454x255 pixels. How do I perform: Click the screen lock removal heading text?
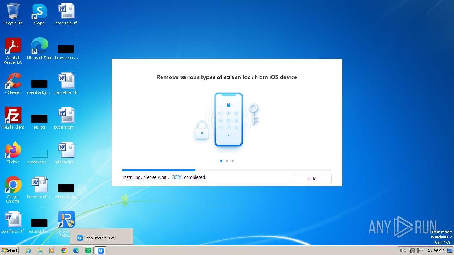coord(227,77)
